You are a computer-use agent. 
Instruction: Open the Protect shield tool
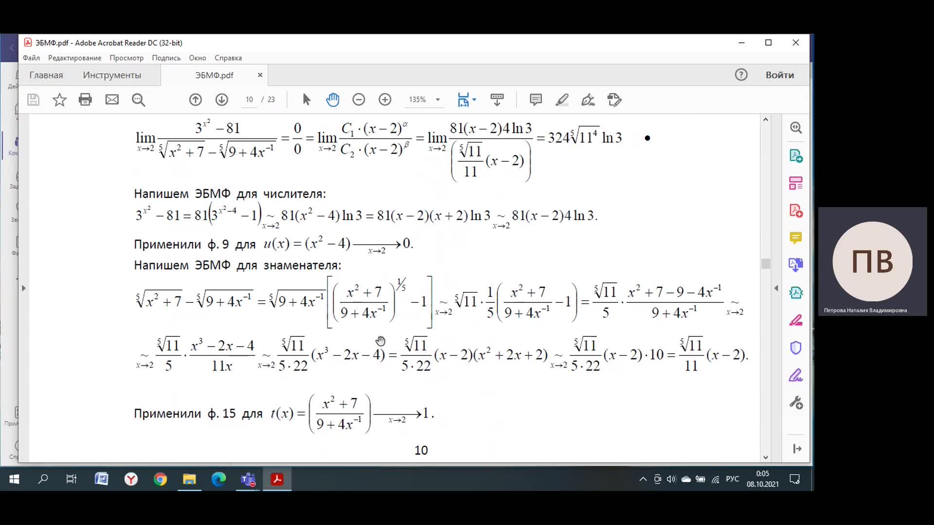pyautogui.click(x=796, y=348)
